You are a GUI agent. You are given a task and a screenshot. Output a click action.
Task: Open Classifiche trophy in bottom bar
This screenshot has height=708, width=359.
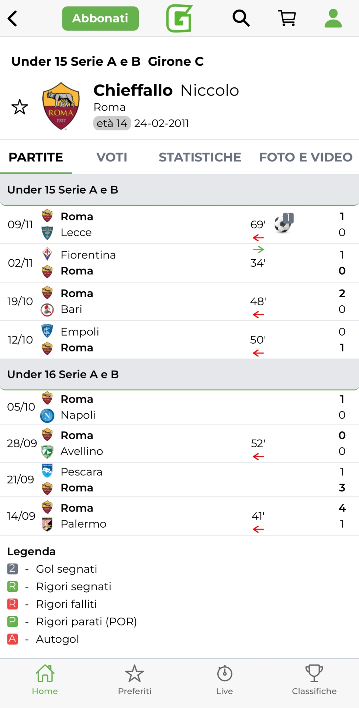click(314, 680)
